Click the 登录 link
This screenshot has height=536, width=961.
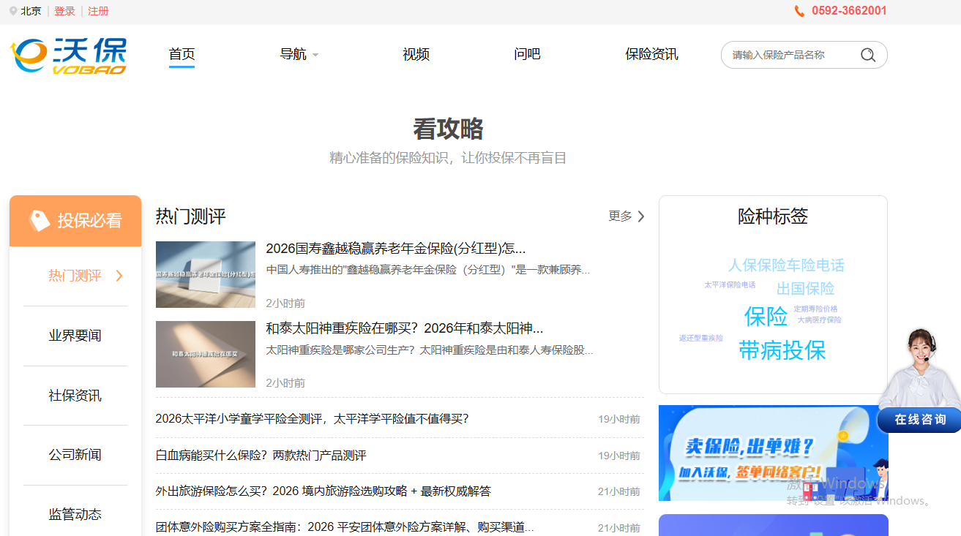pos(64,12)
